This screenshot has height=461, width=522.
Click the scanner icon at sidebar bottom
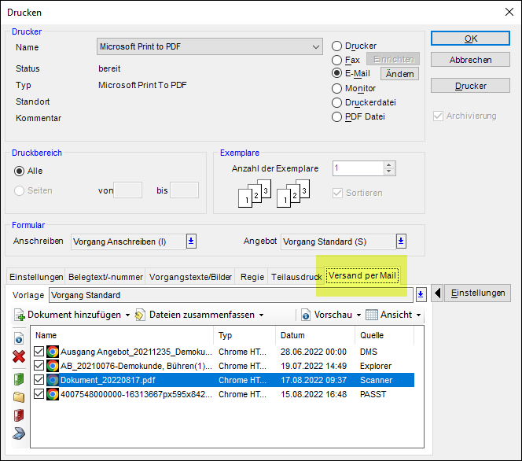pos(20,433)
